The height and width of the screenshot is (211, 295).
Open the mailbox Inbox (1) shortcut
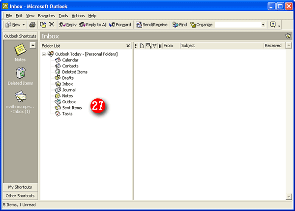[x=20, y=96]
